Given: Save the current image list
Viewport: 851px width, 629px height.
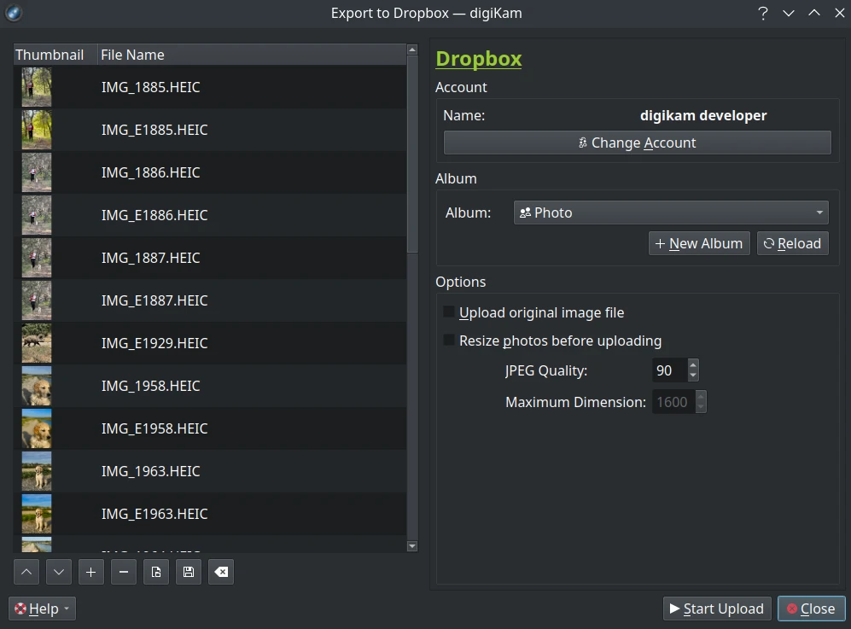Looking at the screenshot, I should [188, 572].
